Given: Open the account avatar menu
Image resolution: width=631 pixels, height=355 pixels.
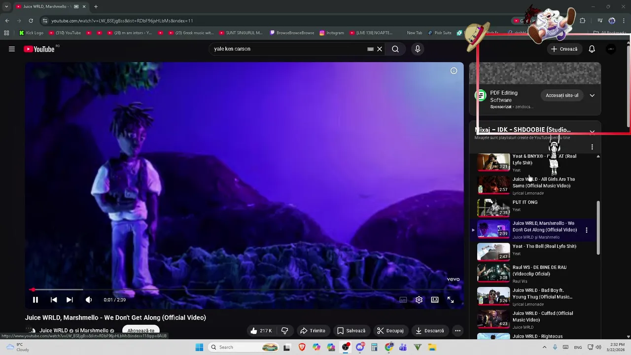Looking at the screenshot, I should click(x=611, y=49).
